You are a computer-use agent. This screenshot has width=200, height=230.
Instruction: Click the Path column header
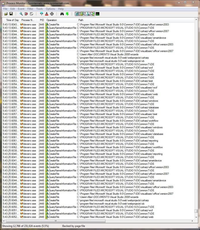[x=135, y=20]
